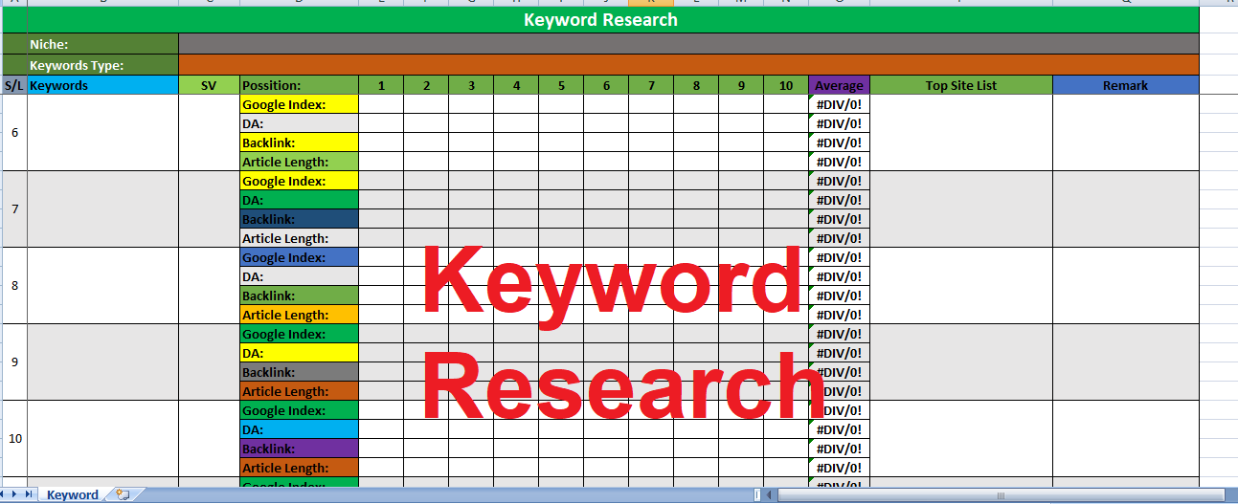
Task: Click the horizontal scrollbar left arrow
Action: (x=770, y=494)
